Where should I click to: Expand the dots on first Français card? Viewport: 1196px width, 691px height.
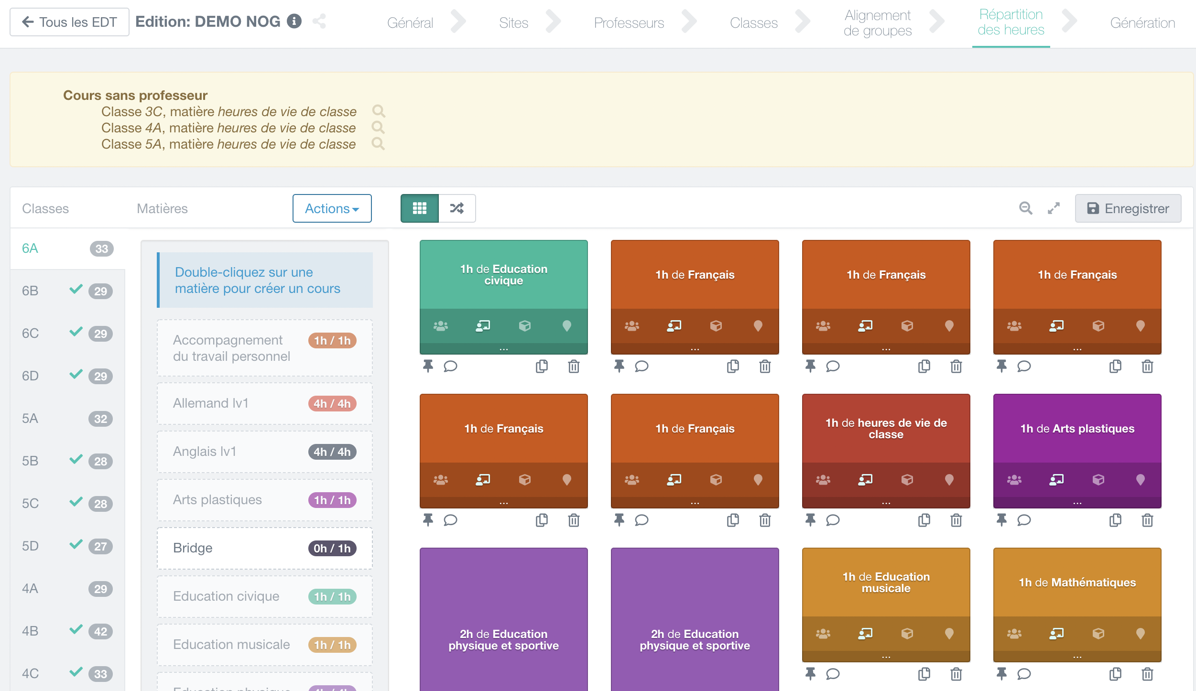(x=695, y=349)
